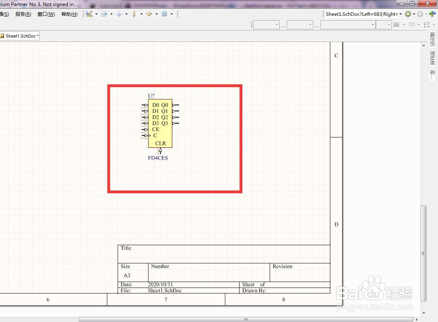438x322 pixels.
Task: Open the 偏好的 side panel tab
Action: (x=432, y=39)
